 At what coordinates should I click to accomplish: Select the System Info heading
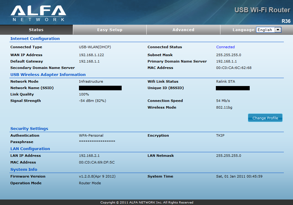coord(24,170)
